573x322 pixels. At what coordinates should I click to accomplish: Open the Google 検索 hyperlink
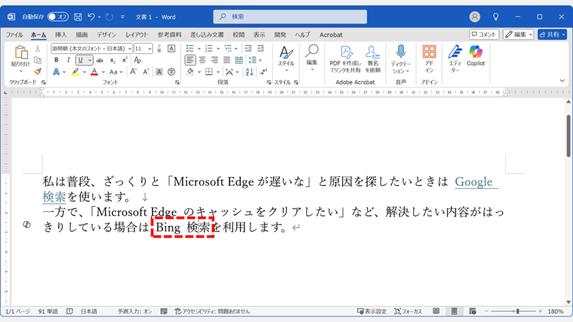point(473,182)
